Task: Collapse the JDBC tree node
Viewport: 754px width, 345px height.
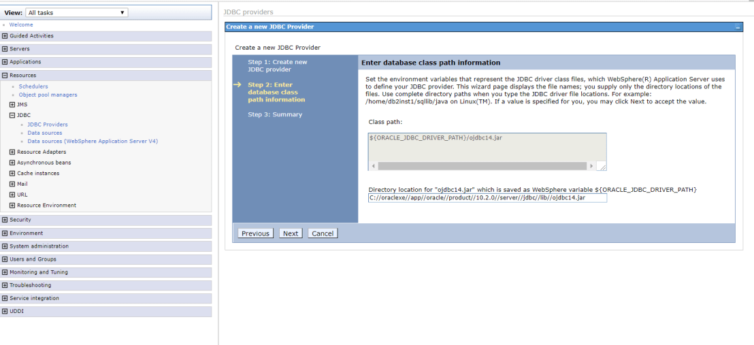Action: [x=12, y=116]
